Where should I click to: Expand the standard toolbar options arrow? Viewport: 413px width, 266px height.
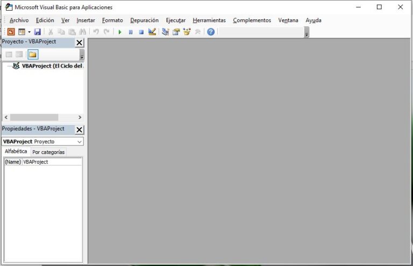(307, 32)
